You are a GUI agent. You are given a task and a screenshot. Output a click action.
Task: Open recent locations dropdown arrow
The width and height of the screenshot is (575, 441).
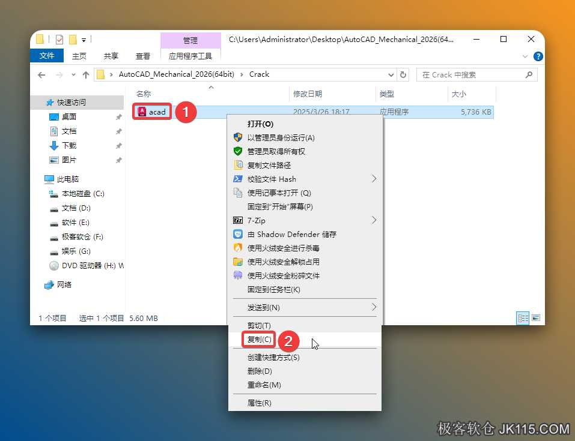click(x=73, y=75)
